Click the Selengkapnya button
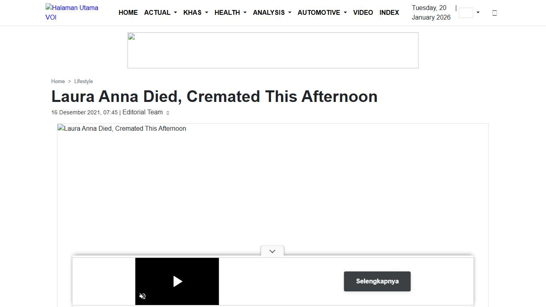Screen dimensions: 546x307 377,281
